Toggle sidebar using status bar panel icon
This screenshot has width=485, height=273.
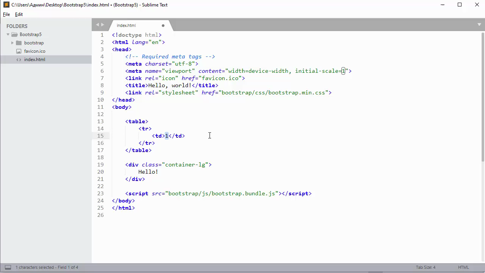point(8,267)
